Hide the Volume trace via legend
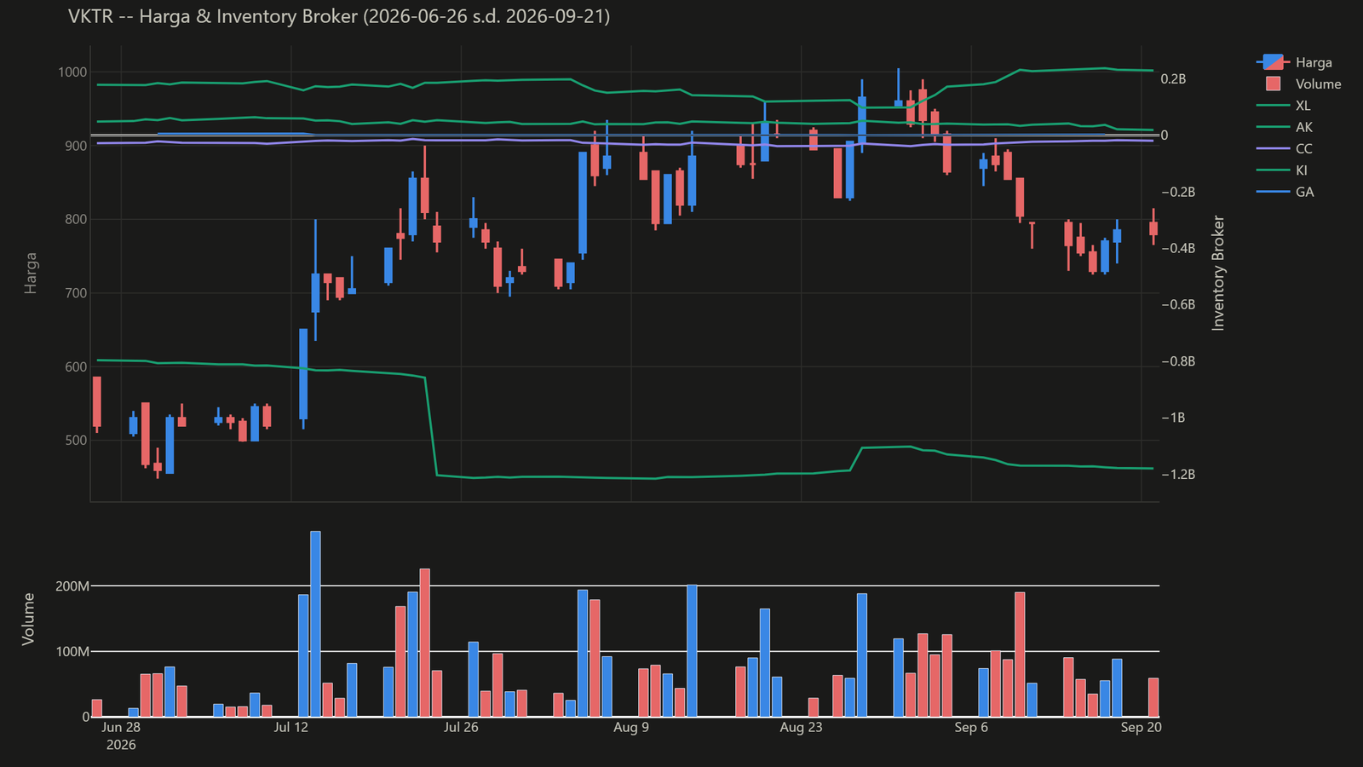 point(1298,84)
